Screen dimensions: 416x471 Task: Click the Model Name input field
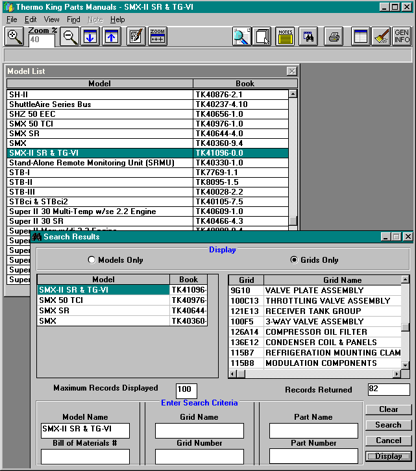[85, 430]
